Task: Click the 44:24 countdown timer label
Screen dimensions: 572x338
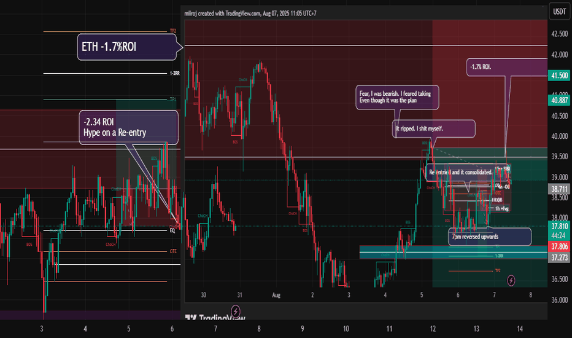Action: point(558,236)
